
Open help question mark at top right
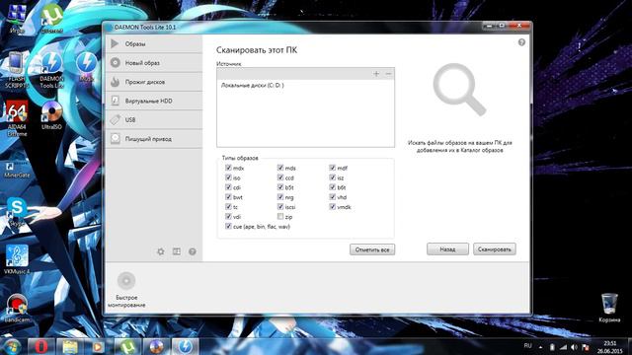coord(521,42)
